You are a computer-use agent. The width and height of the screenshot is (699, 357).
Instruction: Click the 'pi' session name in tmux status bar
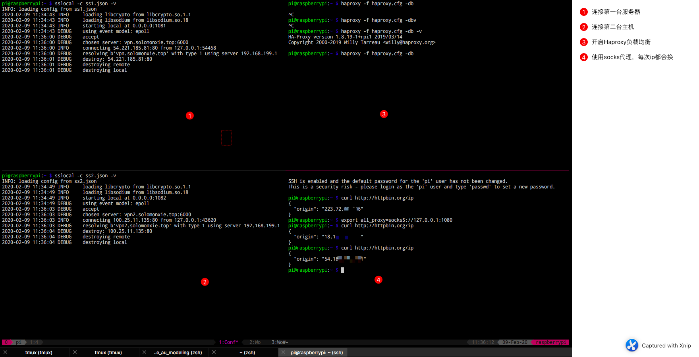(19, 342)
